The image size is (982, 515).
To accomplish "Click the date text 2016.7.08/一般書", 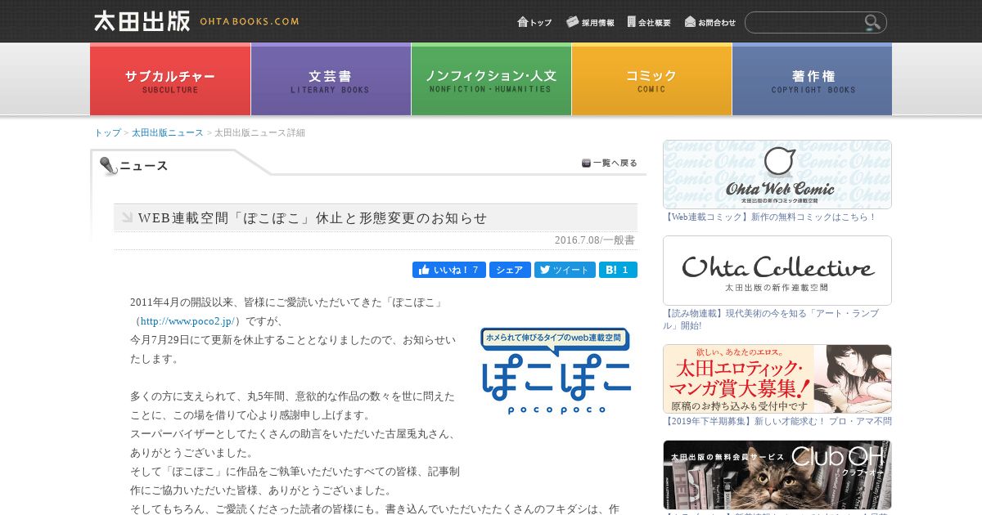I will pos(595,240).
